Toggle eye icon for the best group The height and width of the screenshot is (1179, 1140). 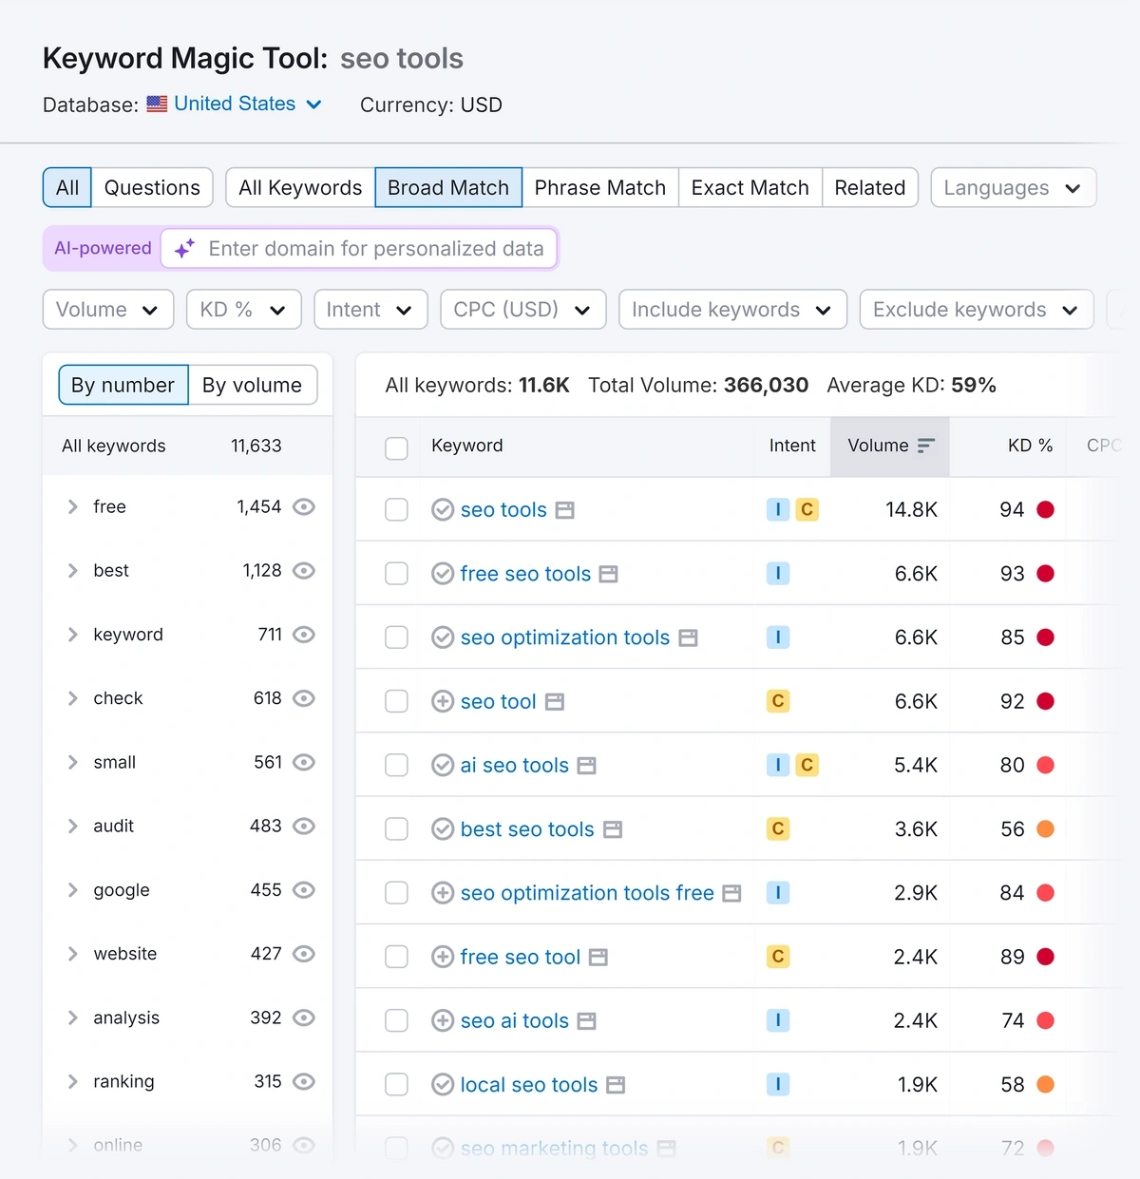(304, 571)
